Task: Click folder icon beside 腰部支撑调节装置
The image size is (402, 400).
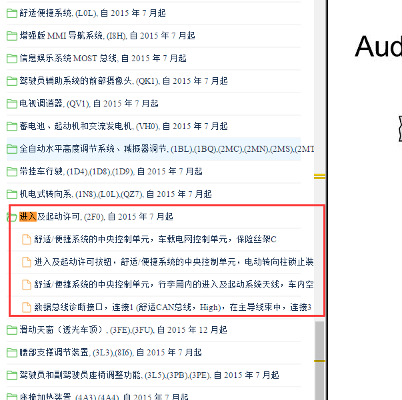Action: click(12, 353)
